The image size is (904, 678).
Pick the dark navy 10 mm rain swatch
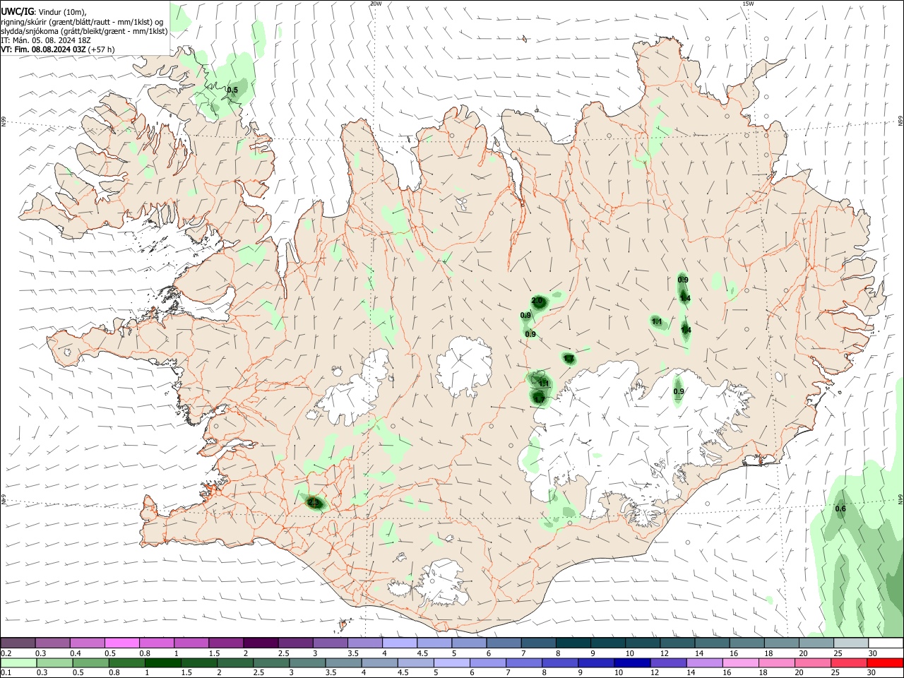point(631,662)
